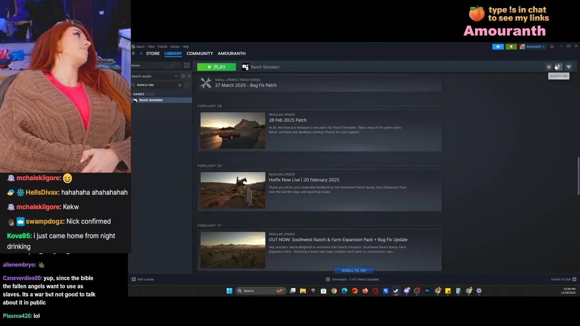Launch Ranch Simulator with PLAY button
The height and width of the screenshot is (326, 580).
coord(217,67)
